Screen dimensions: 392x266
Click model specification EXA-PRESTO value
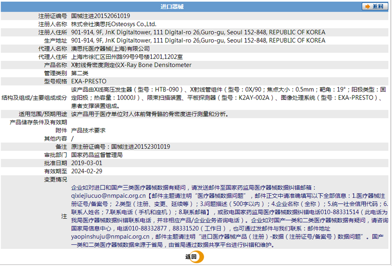pyautogui.click(x=89, y=82)
